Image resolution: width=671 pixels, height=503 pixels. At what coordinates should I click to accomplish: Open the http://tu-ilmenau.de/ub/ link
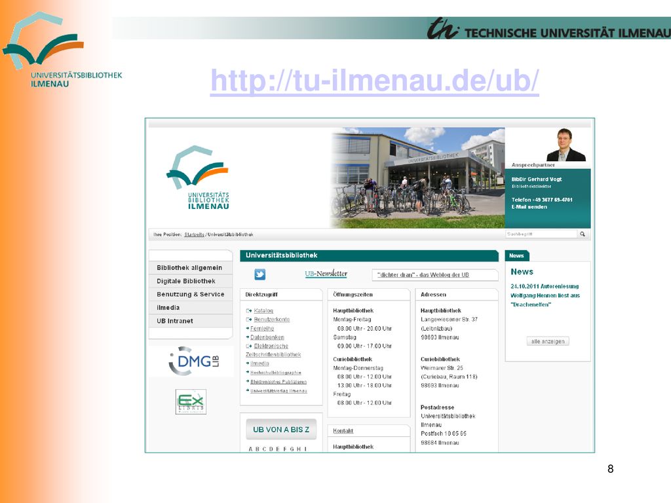coord(374,81)
